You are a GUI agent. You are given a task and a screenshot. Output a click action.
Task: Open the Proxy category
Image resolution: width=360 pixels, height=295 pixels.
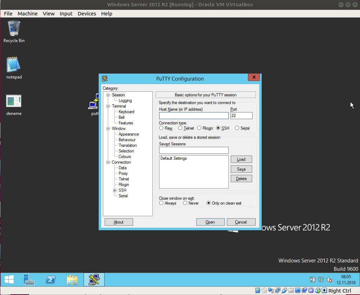point(123,173)
